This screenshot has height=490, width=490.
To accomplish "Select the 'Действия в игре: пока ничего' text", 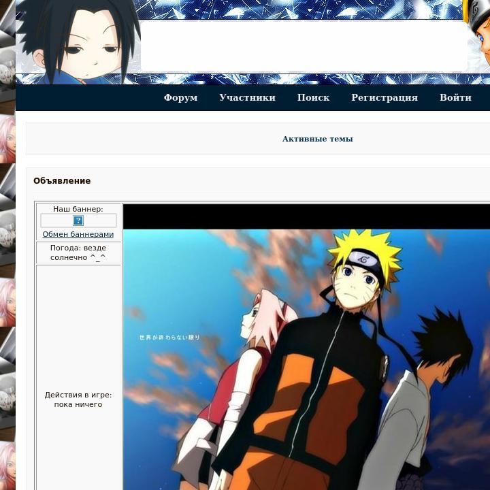I will [78, 399].
